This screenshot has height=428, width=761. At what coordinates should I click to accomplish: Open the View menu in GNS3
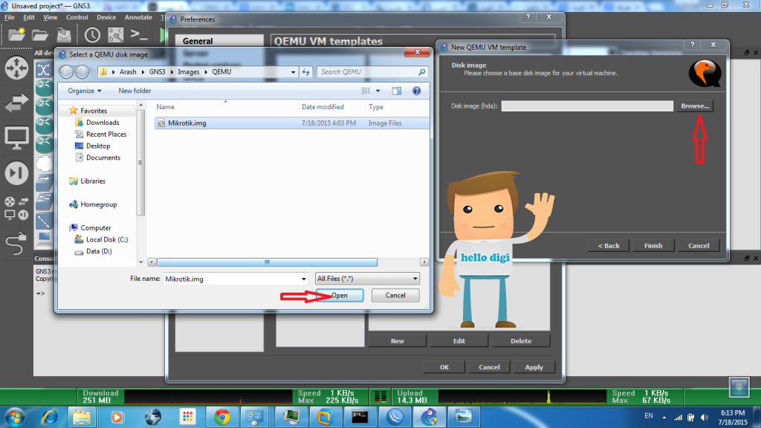50,17
